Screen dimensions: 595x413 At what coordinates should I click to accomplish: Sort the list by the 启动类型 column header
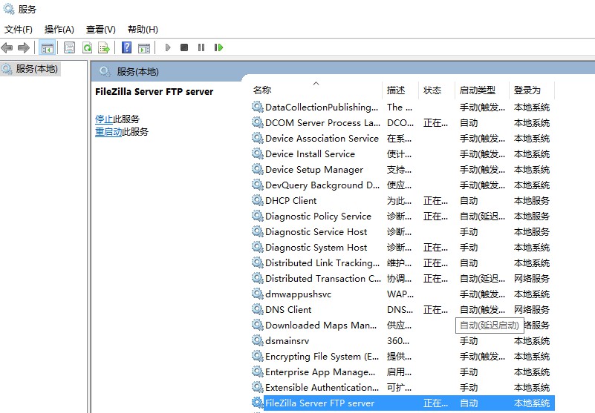point(477,90)
